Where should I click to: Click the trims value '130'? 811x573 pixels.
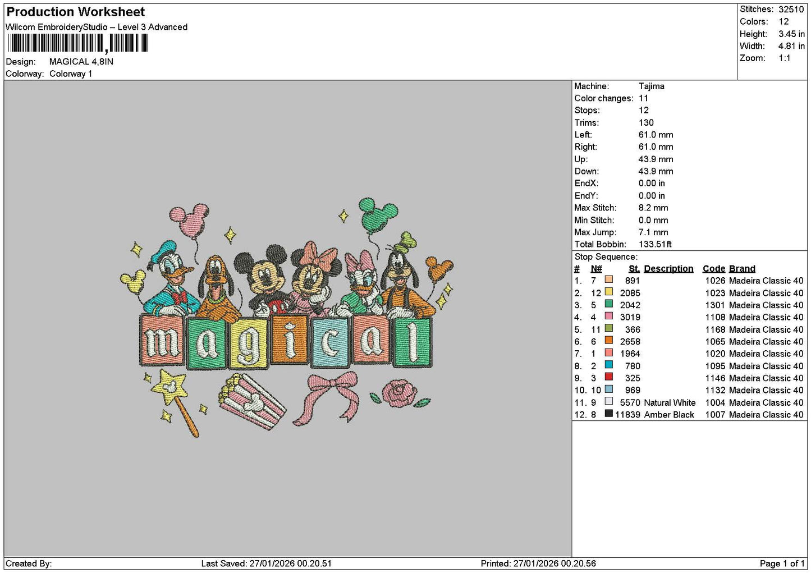pos(646,123)
